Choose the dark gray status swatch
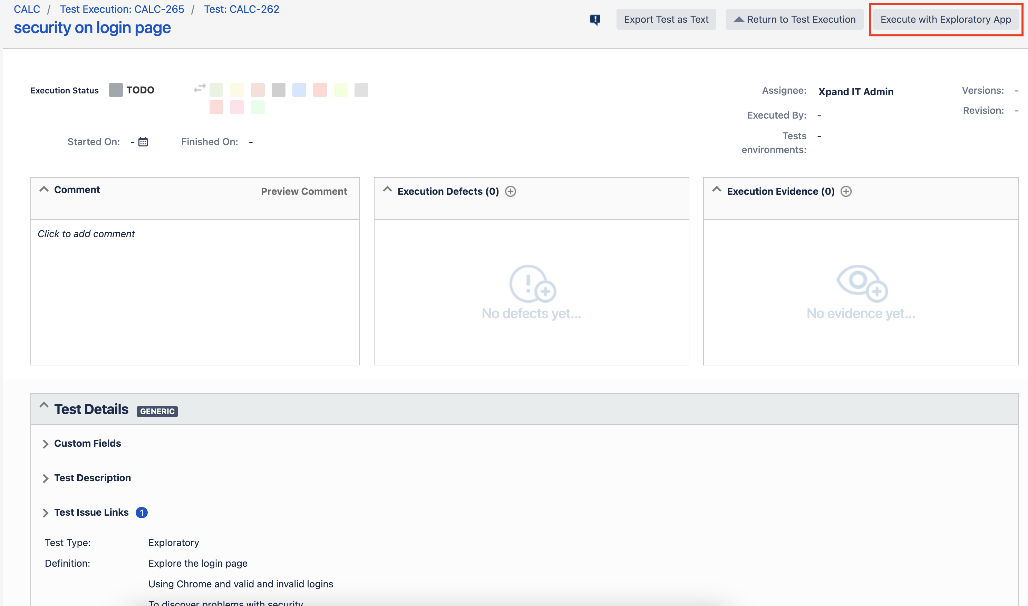 (x=279, y=90)
